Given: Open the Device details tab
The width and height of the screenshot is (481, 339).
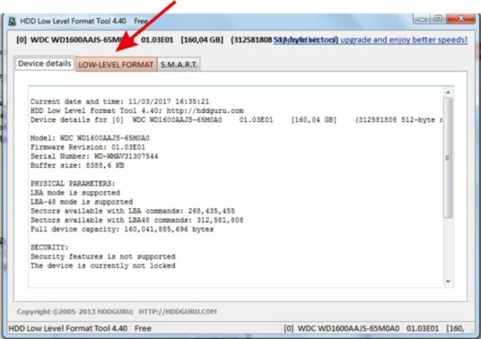Looking at the screenshot, I should [45, 64].
